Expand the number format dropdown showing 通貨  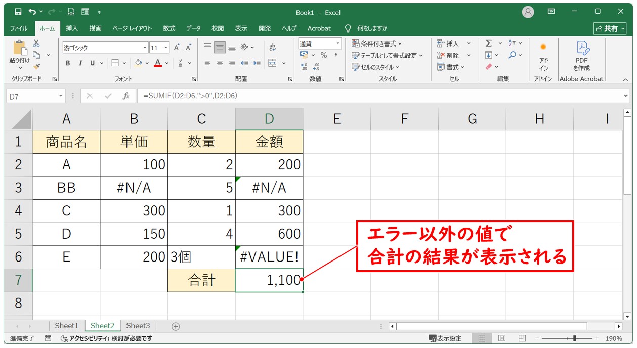338,43
